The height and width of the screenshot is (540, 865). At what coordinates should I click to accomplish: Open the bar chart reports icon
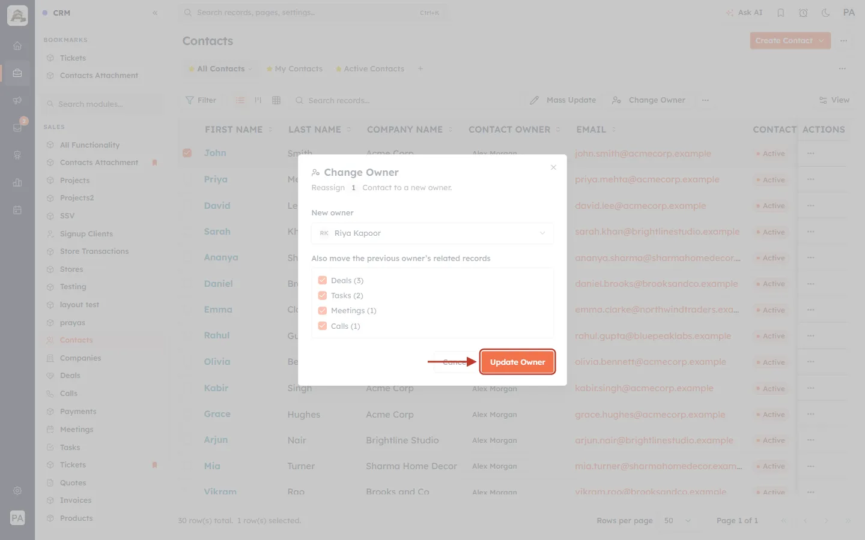tap(17, 182)
